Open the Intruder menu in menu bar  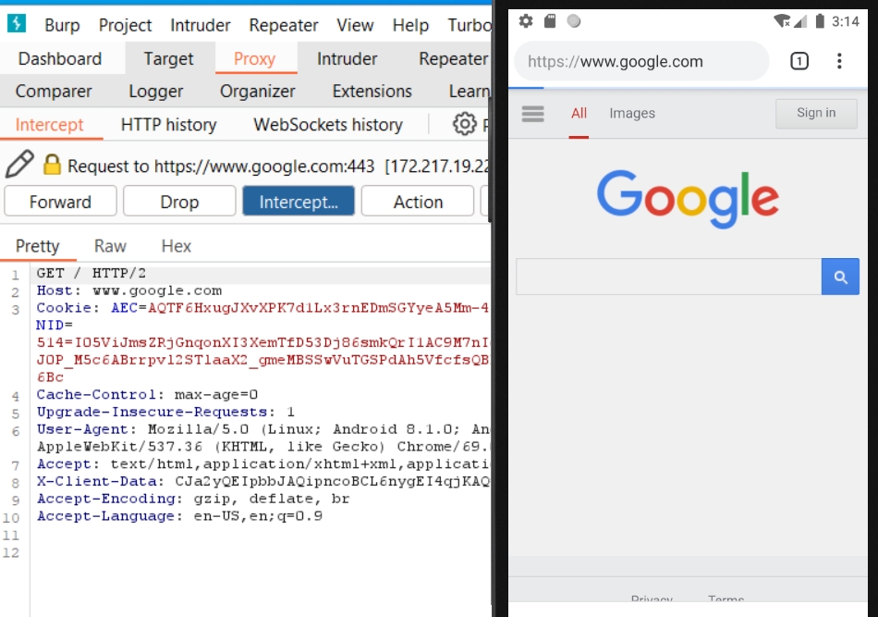point(201,25)
